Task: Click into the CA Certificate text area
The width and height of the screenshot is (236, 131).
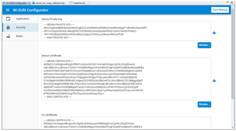Action: tap(126, 123)
